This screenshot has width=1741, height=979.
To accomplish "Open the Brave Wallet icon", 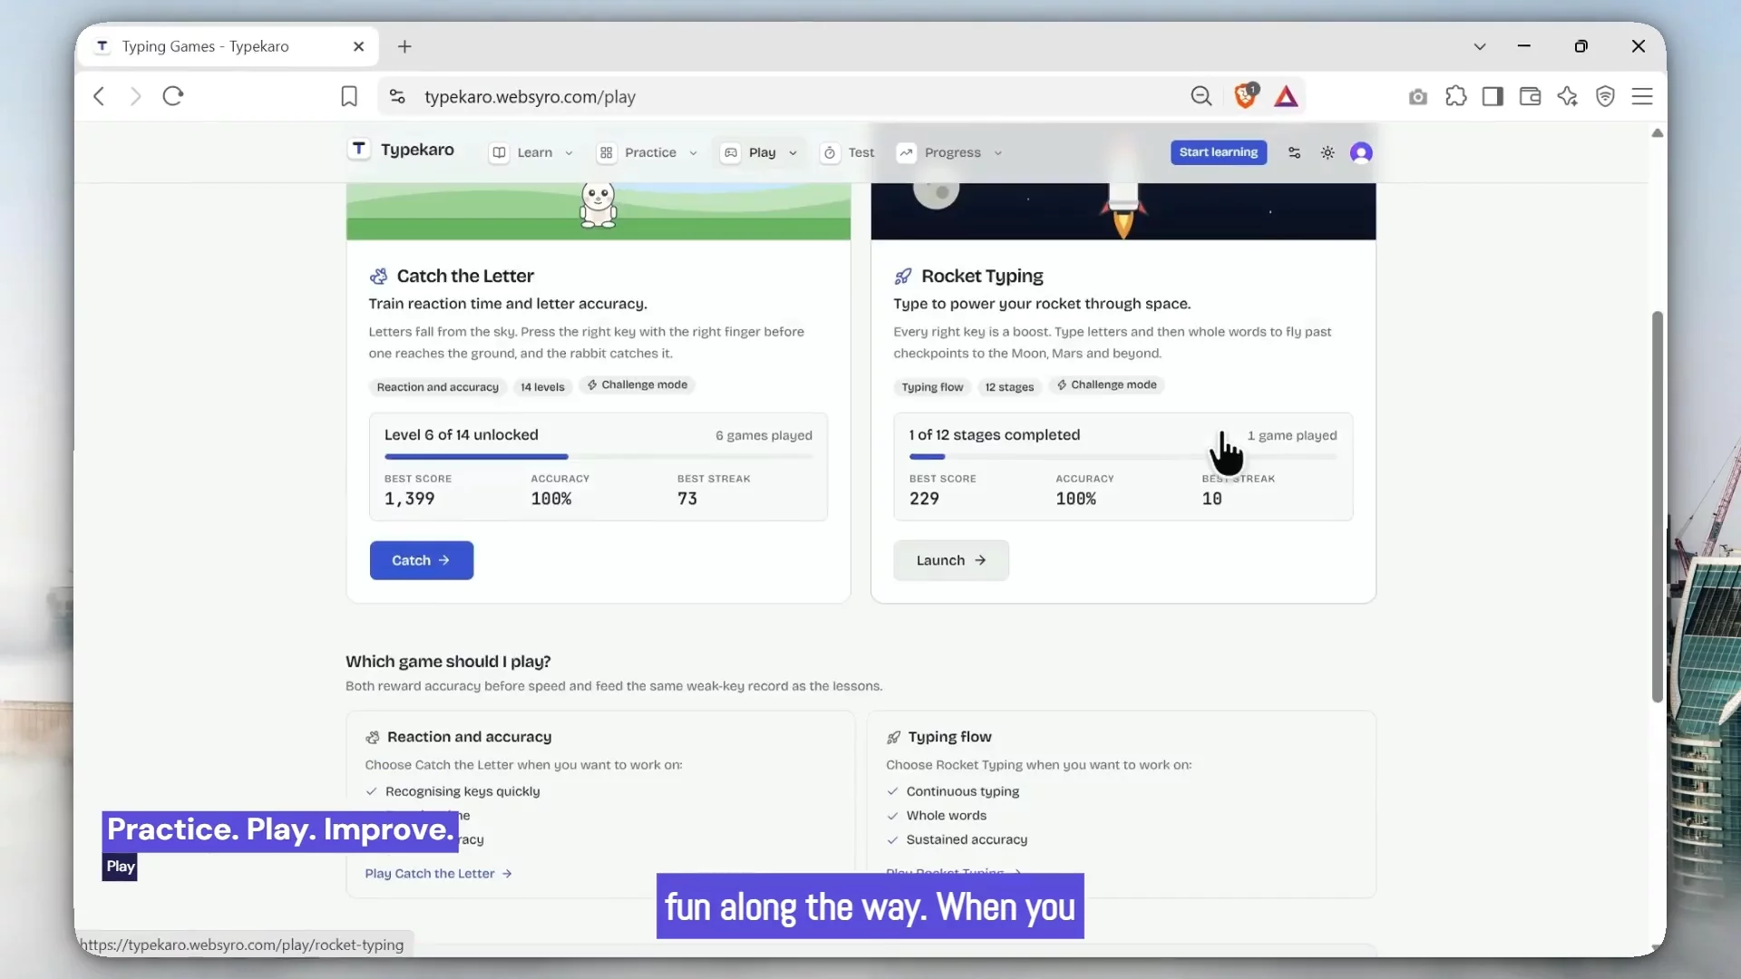I will [x=1530, y=96].
